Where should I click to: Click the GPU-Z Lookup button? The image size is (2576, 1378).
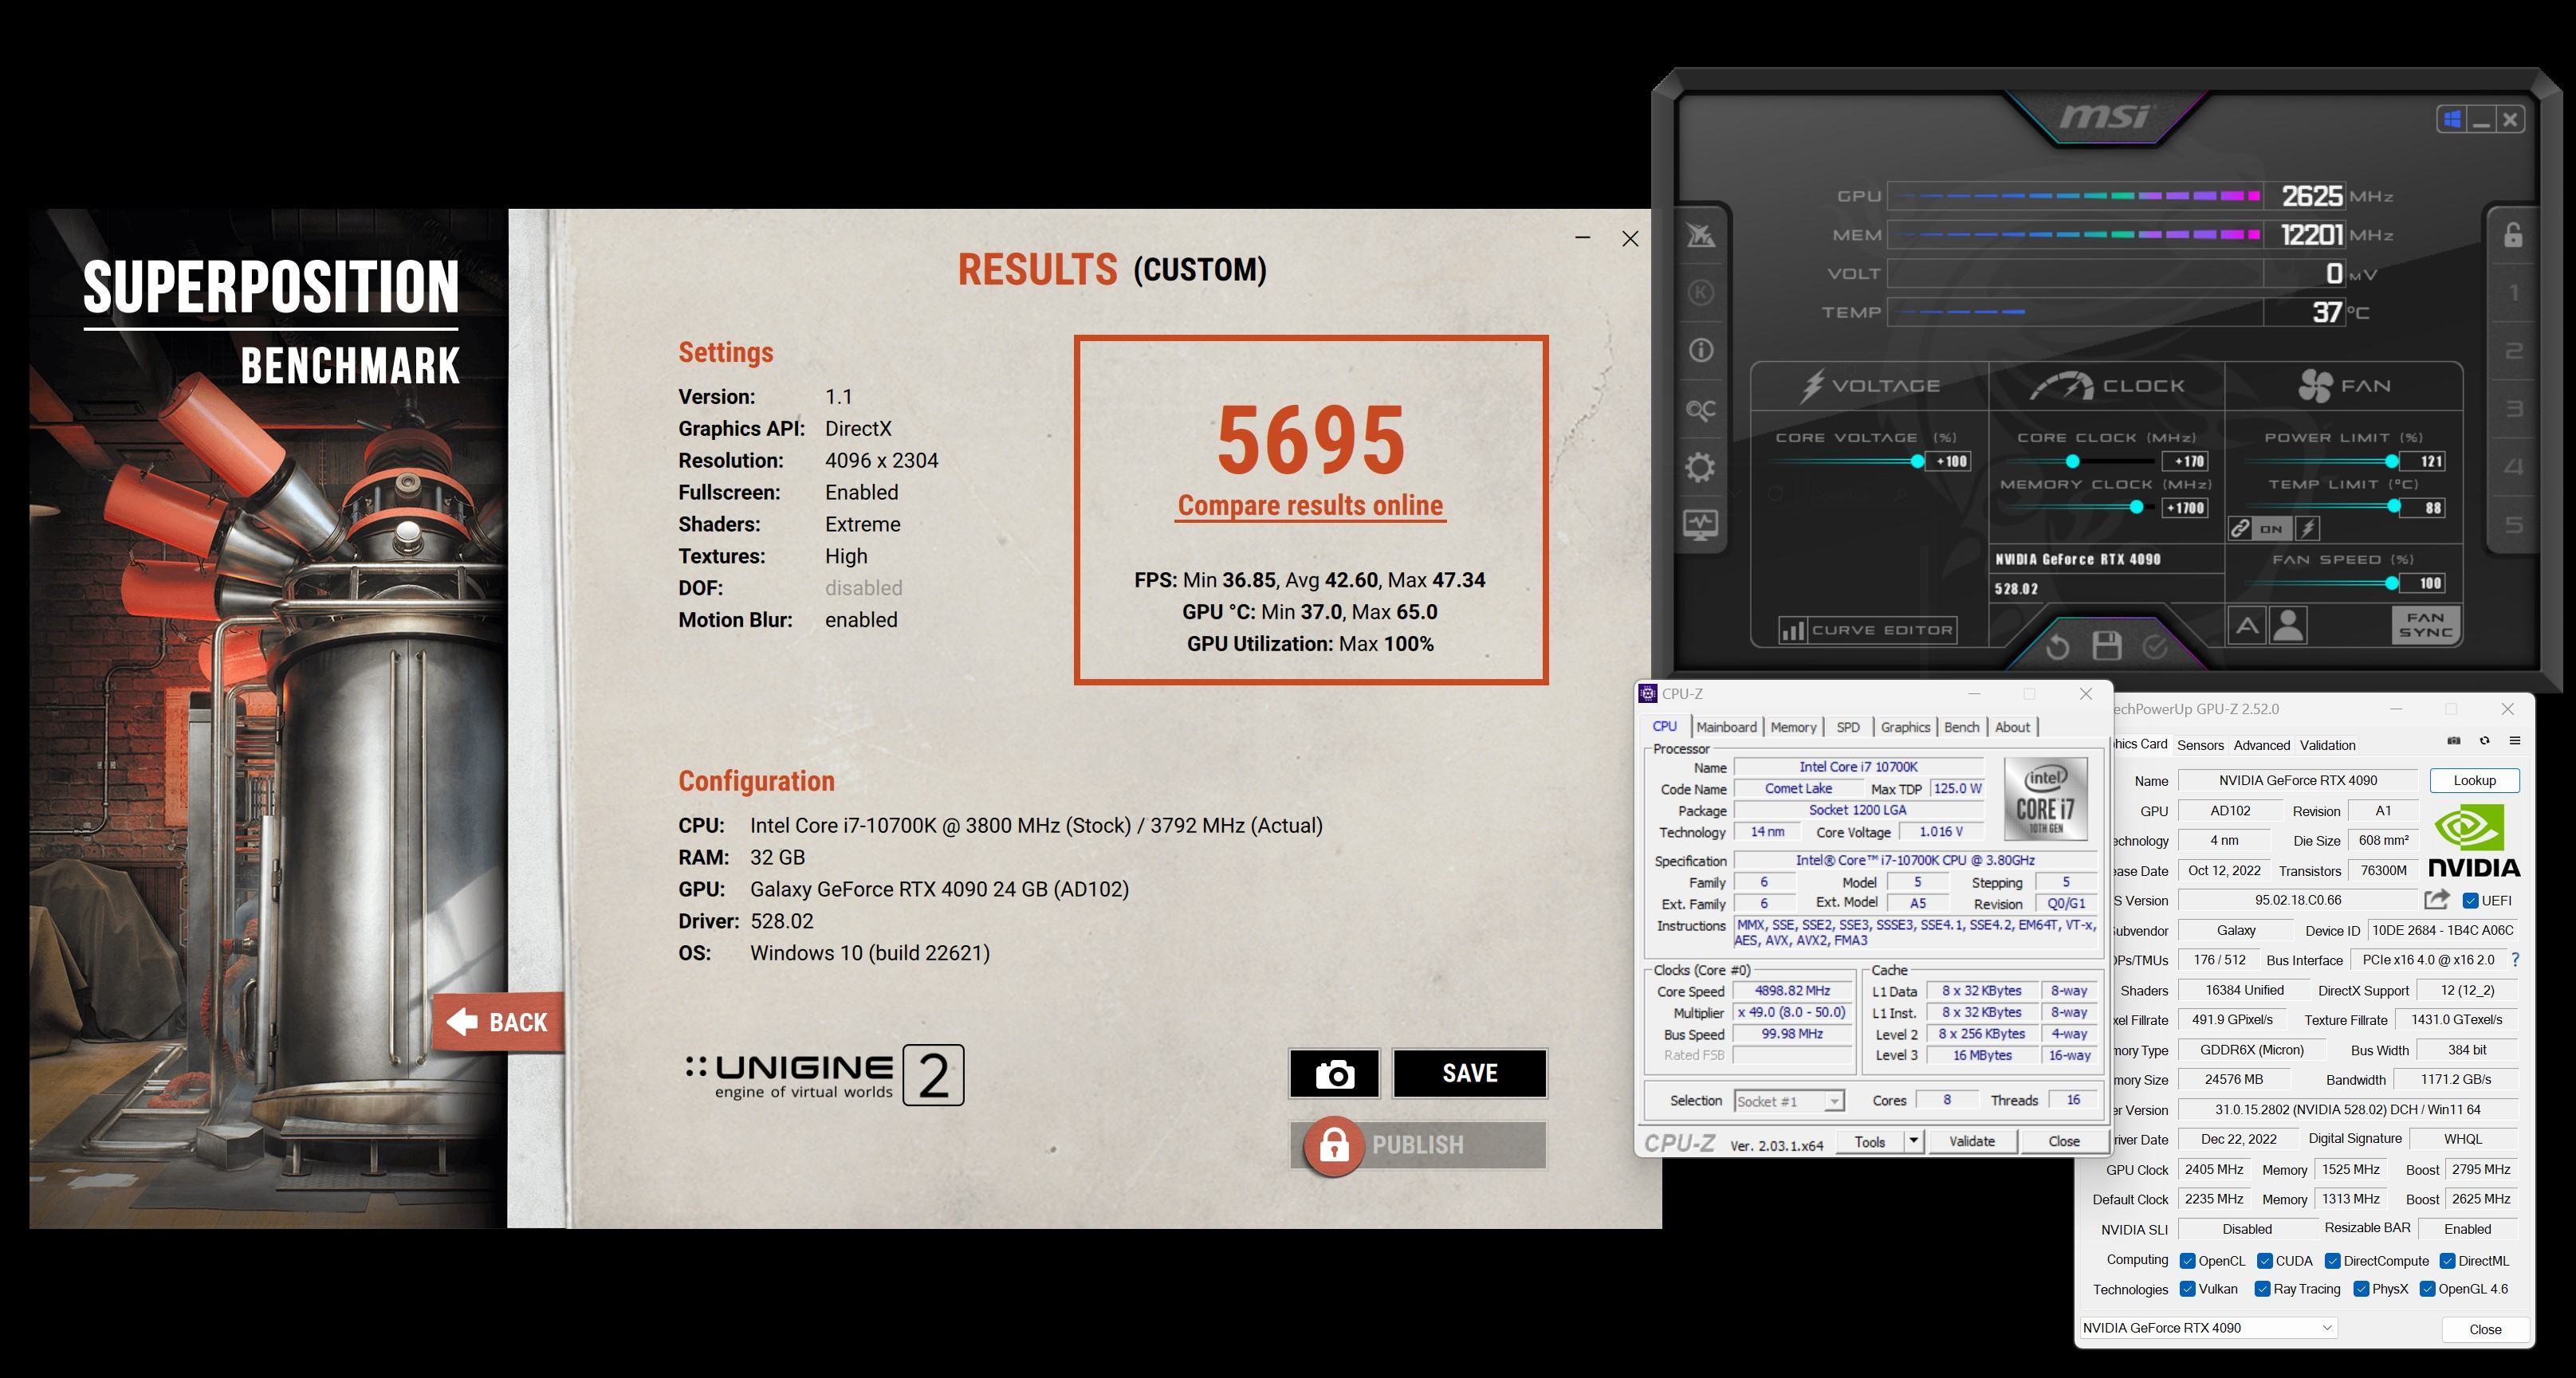coord(2474,780)
